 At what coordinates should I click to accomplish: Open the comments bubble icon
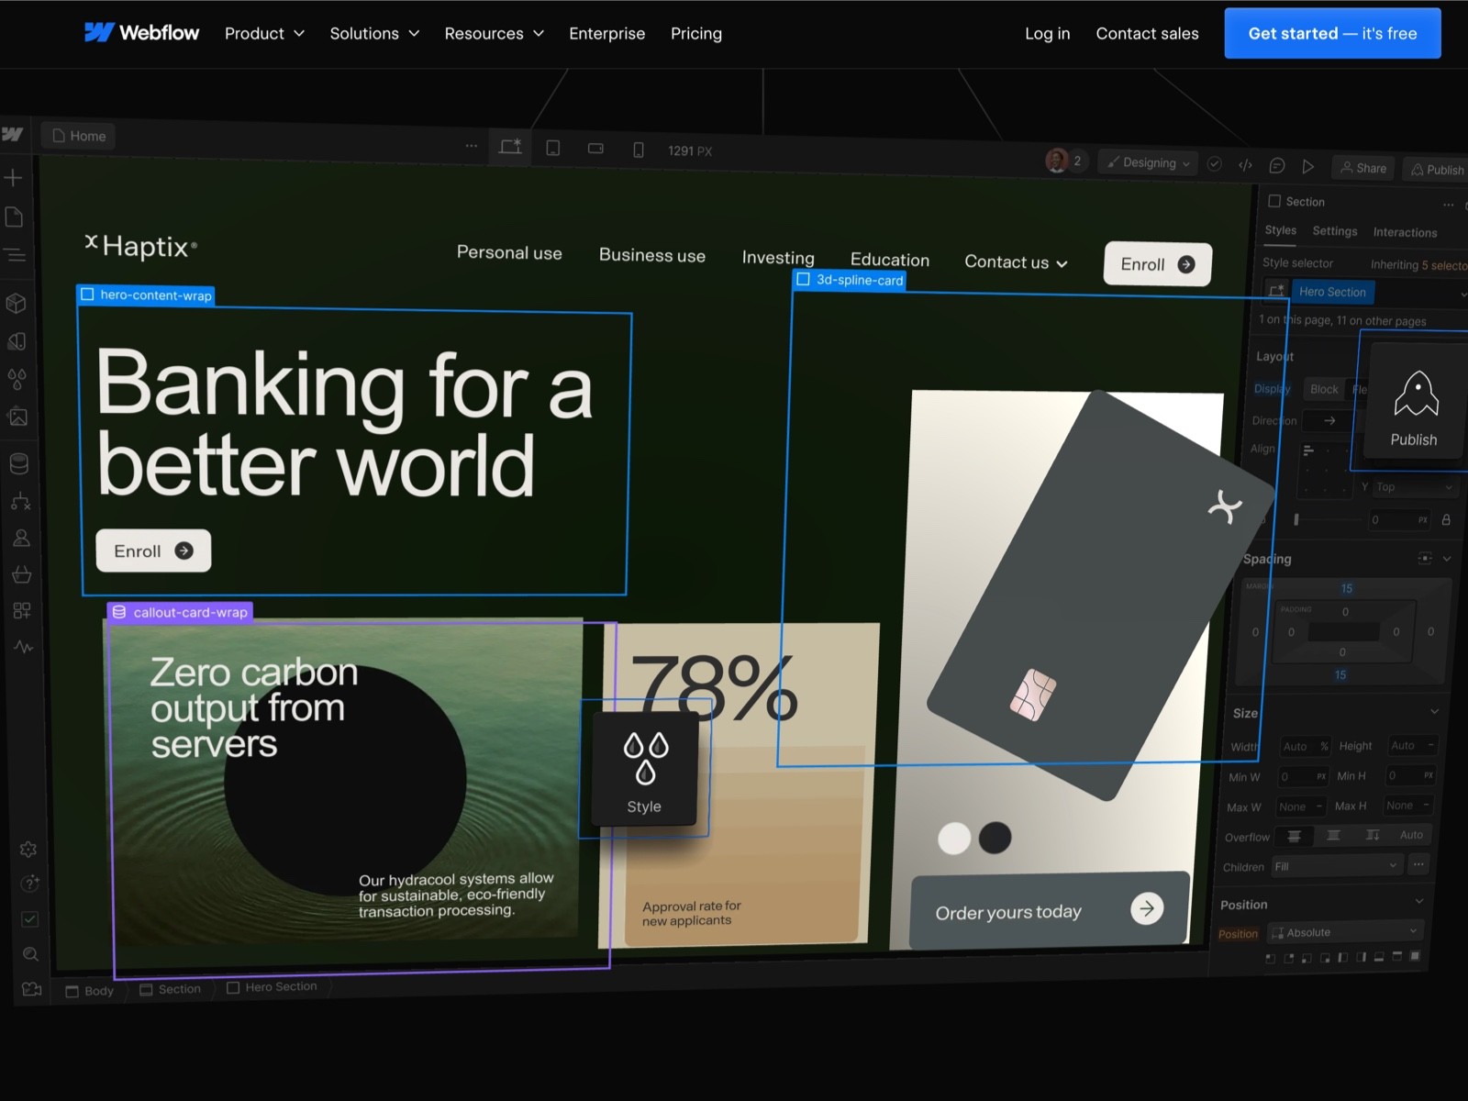click(x=1276, y=166)
